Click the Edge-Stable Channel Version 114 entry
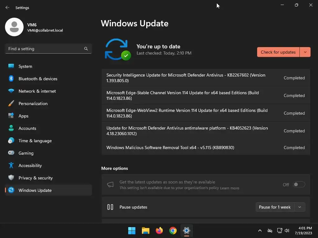 click(x=206, y=95)
